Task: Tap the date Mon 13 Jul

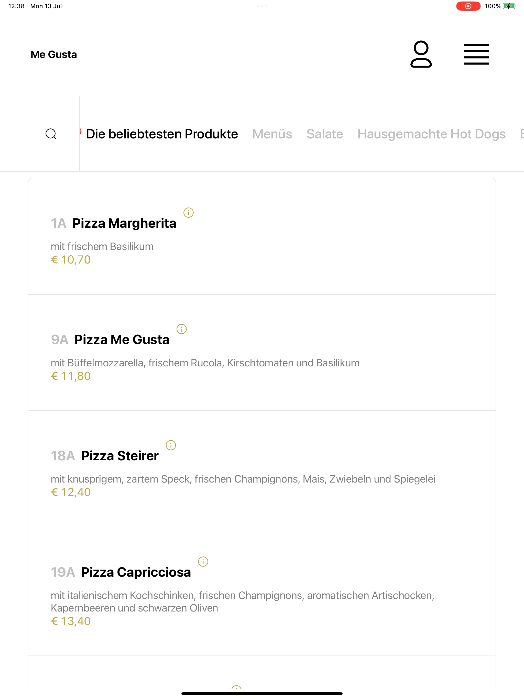Action: 46,6
